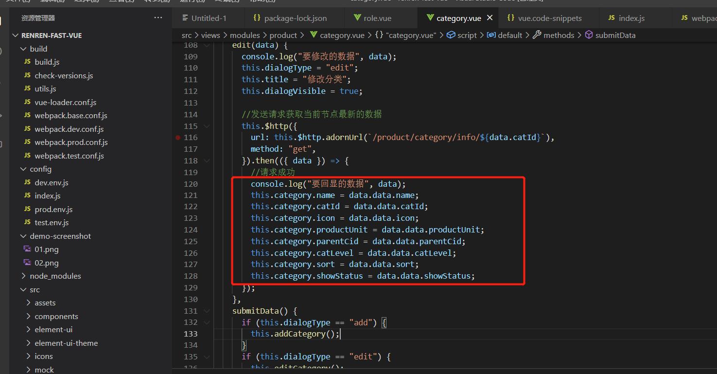
Task: Select views in the breadcrumb
Action: tap(210, 35)
